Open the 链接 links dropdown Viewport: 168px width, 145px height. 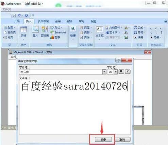coord(73,33)
